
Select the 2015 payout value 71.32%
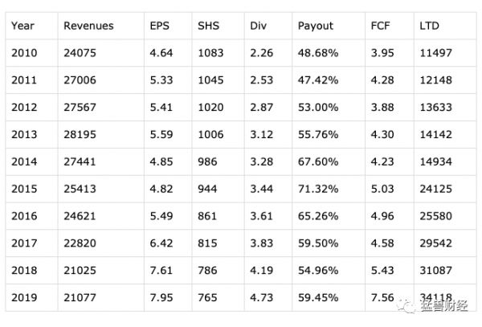(318, 189)
